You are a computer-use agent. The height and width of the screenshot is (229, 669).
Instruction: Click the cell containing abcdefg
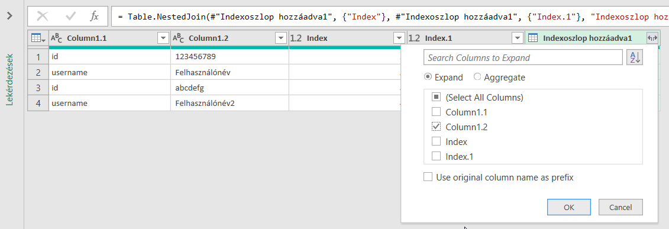(x=230, y=88)
